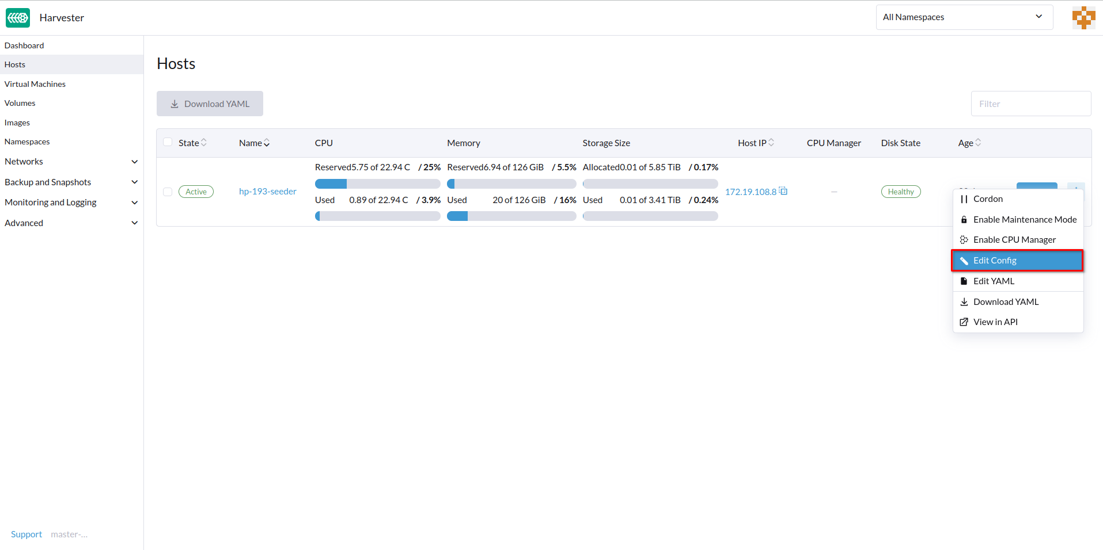Click the pause icon next to Cordon
The image size is (1103, 550).
(965, 198)
